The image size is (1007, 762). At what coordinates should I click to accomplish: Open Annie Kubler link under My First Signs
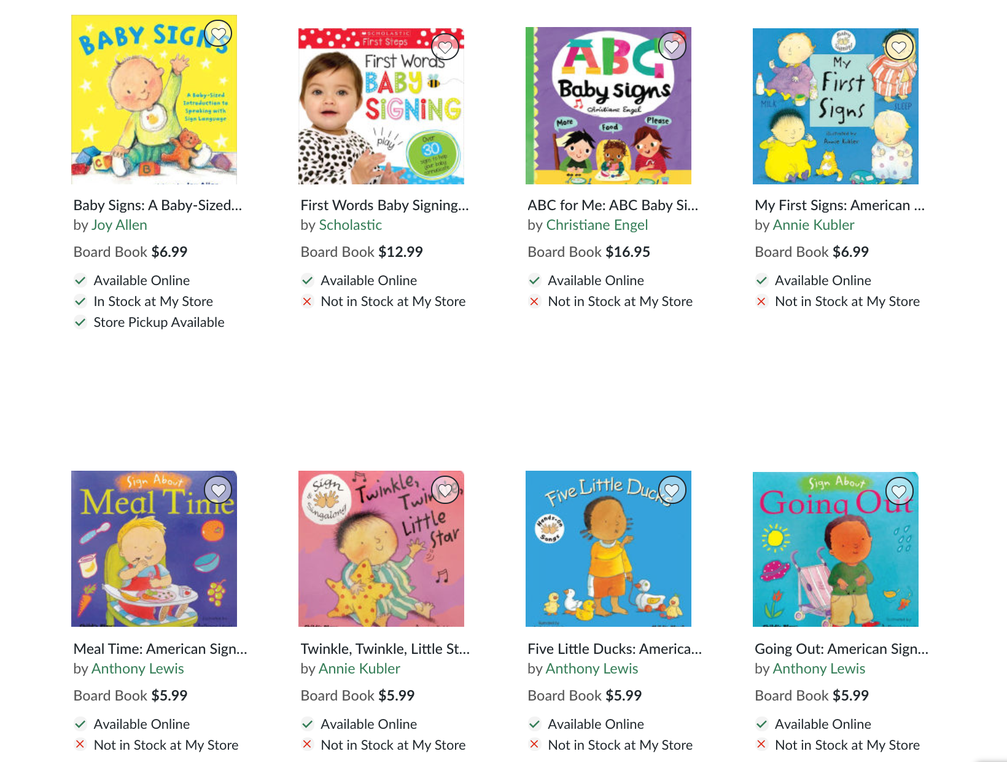point(814,225)
